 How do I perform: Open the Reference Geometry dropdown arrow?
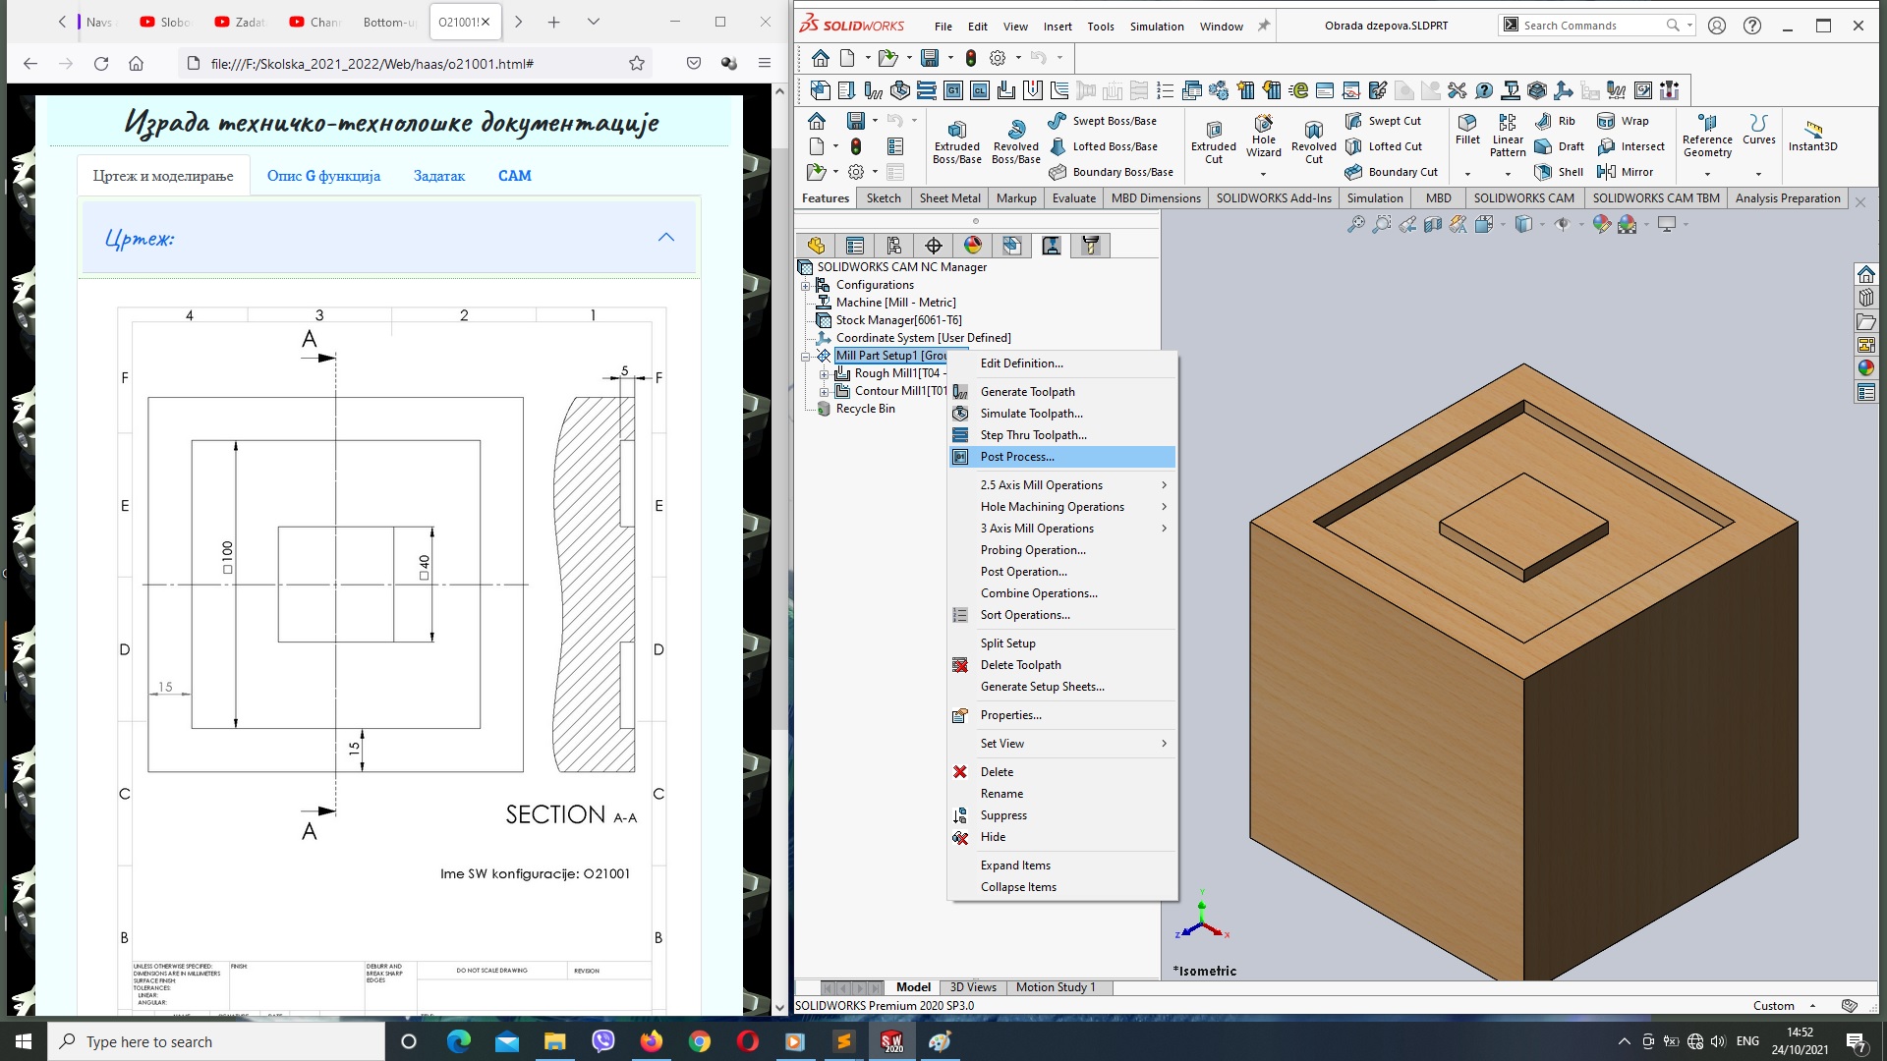coord(1707,174)
